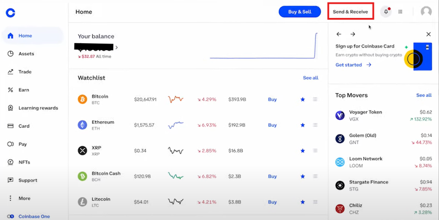Image resolution: width=439 pixels, height=220 pixels.
Task: Open the notifications bell icon
Action: pyautogui.click(x=386, y=12)
